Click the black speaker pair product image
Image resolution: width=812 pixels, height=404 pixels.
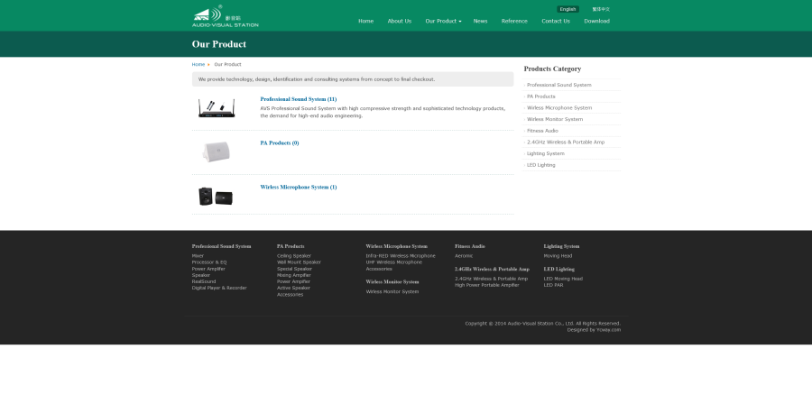tap(216, 196)
